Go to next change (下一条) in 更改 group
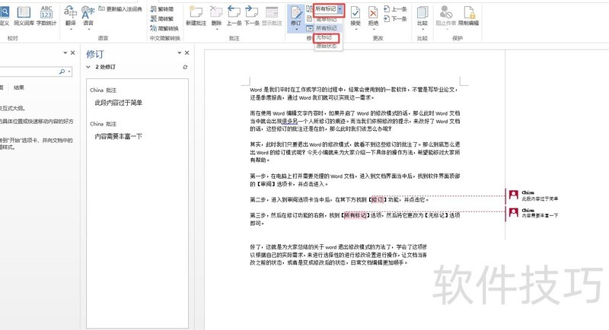 pyautogui.click(x=395, y=18)
